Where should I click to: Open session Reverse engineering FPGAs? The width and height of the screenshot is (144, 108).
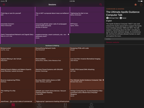tap(17, 84)
